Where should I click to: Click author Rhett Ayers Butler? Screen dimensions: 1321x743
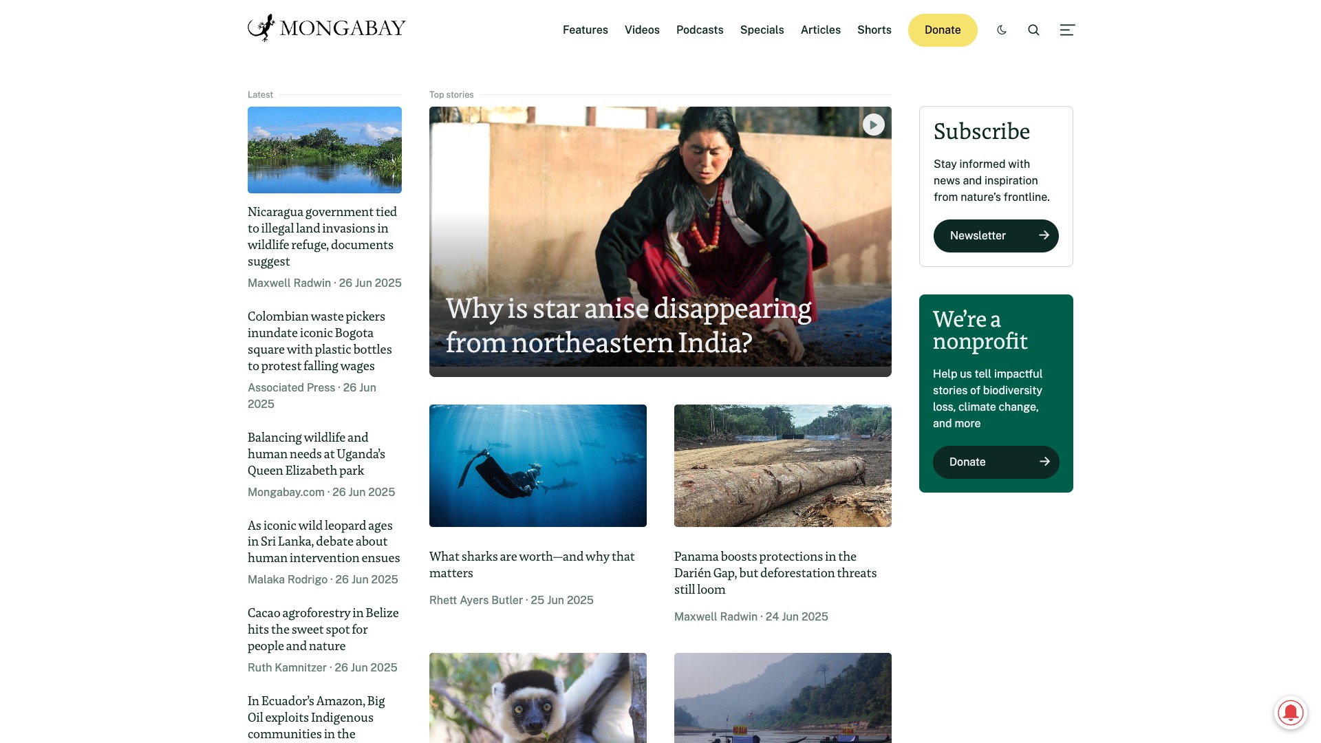click(476, 600)
